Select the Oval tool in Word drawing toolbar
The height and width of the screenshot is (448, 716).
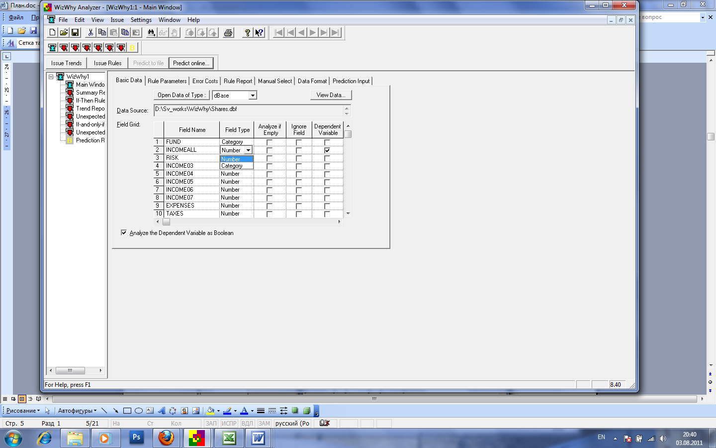(139, 411)
